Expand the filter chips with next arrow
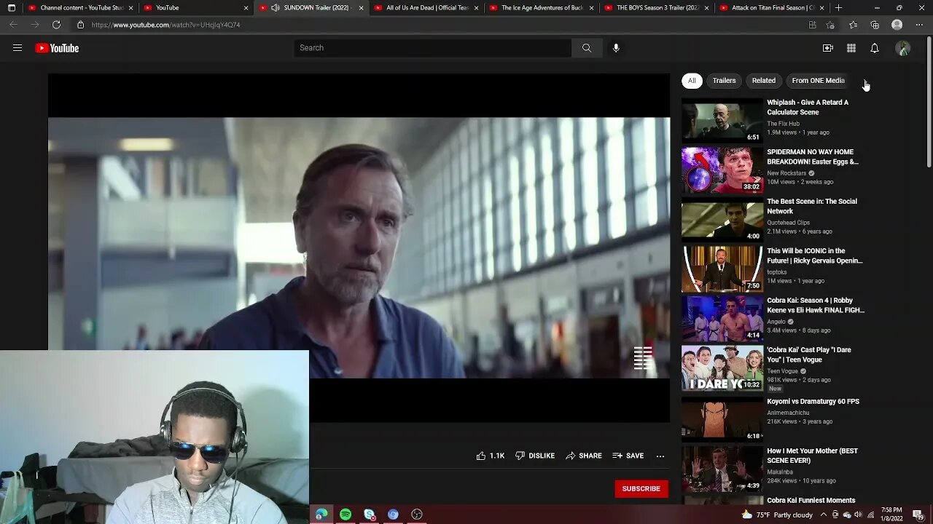The image size is (933, 524). click(864, 81)
